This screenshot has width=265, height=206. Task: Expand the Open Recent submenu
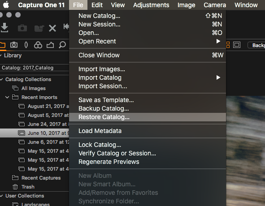click(148, 41)
